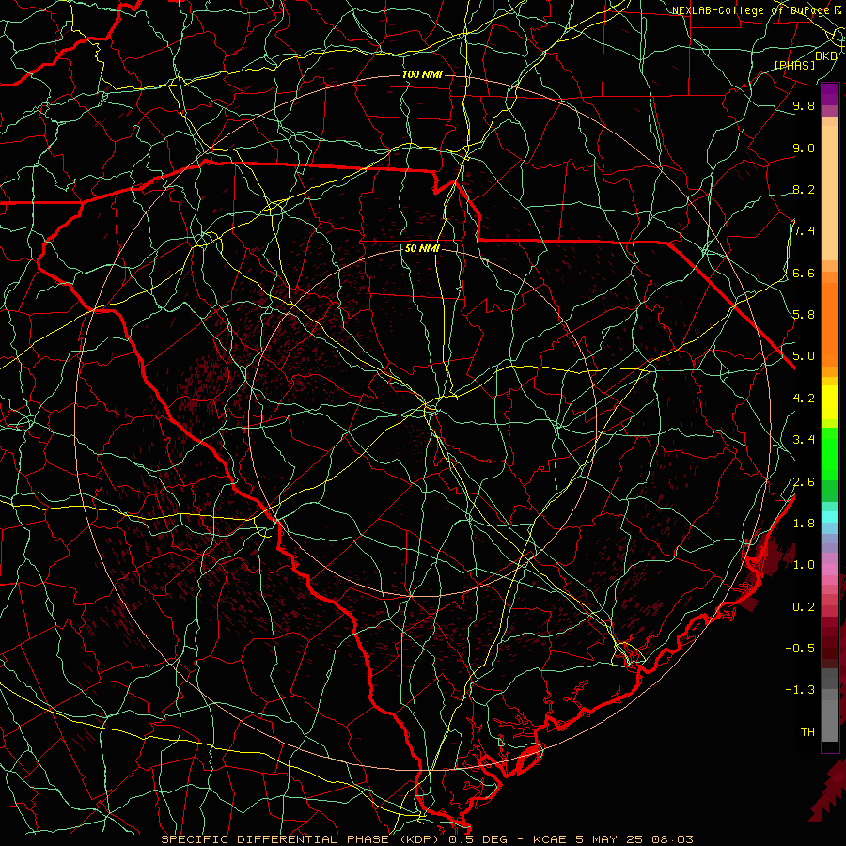Click the 5.0 value on color scale
The image size is (846, 846).
804,356
